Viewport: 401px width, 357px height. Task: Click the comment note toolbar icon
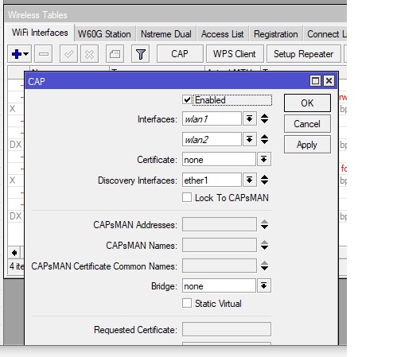(x=115, y=54)
